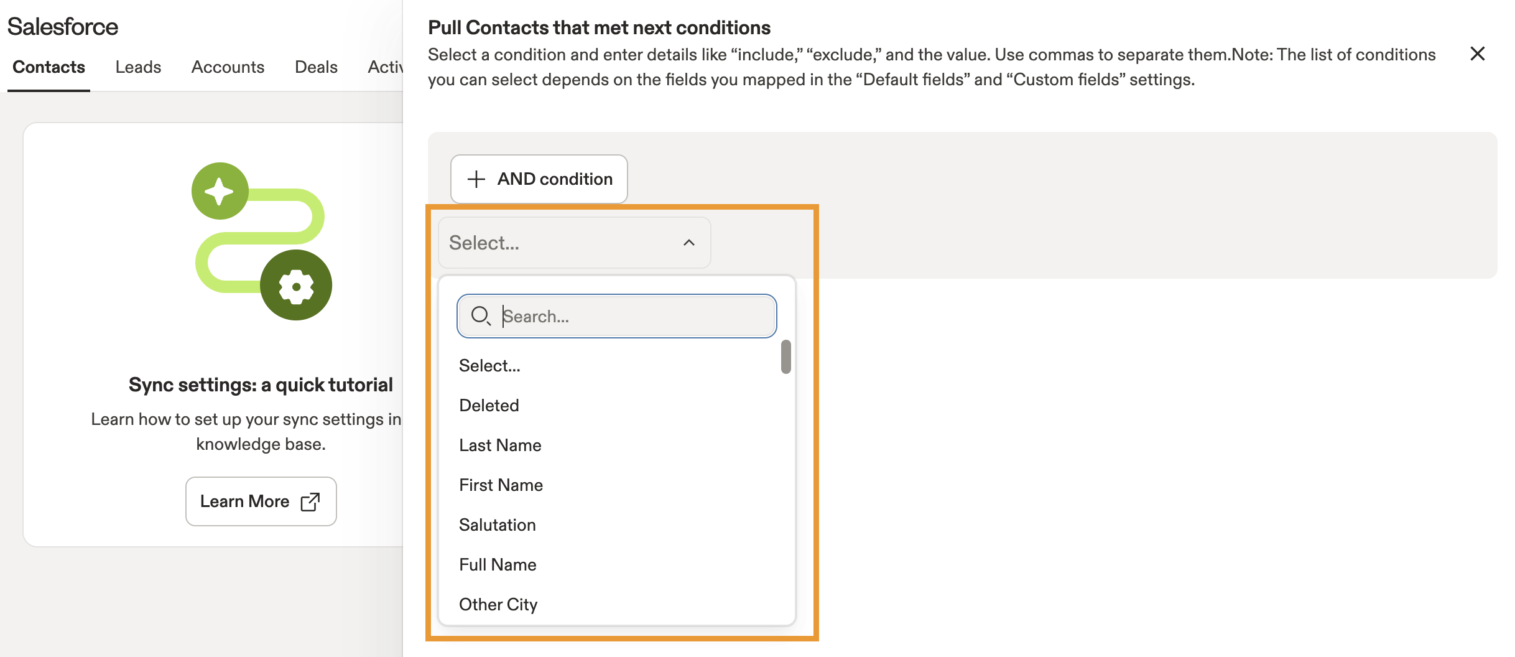
Task: Switch to the Contacts tab
Action: click(x=49, y=67)
